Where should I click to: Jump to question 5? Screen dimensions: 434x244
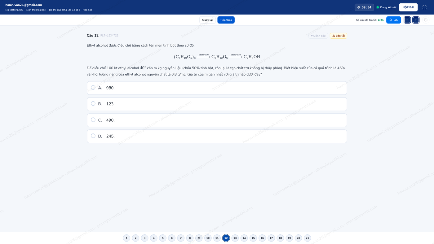pyautogui.click(x=163, y=238)
